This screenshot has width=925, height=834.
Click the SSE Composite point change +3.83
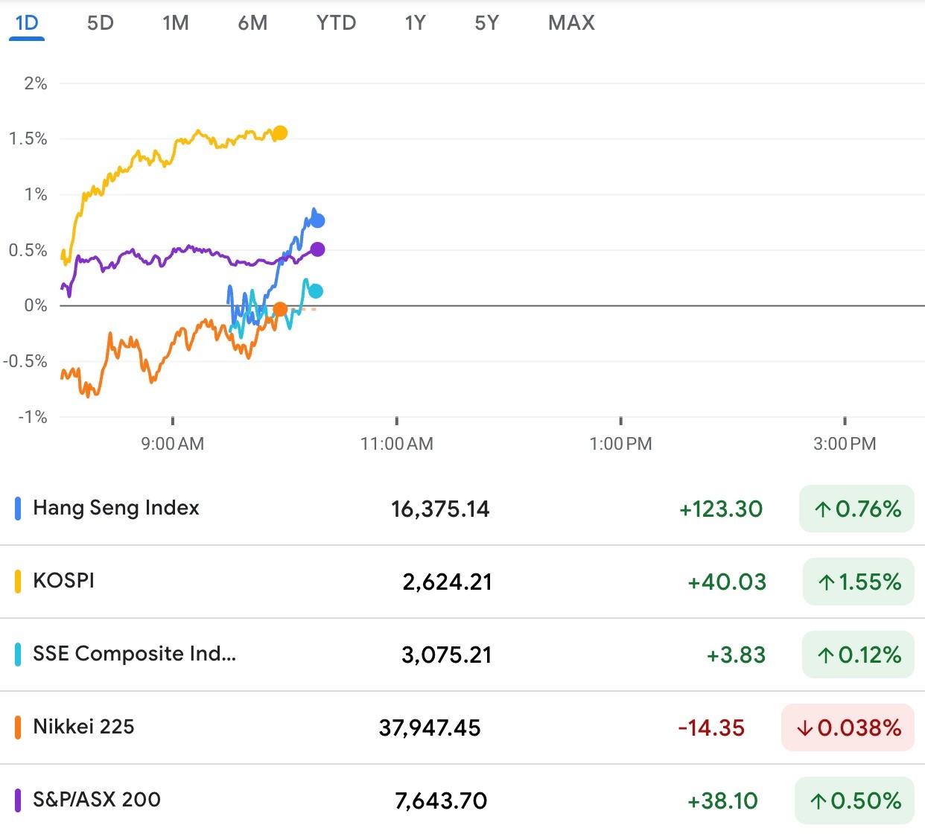736,655
